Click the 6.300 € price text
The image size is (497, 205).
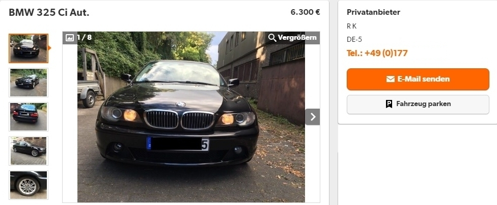(305, 12)
